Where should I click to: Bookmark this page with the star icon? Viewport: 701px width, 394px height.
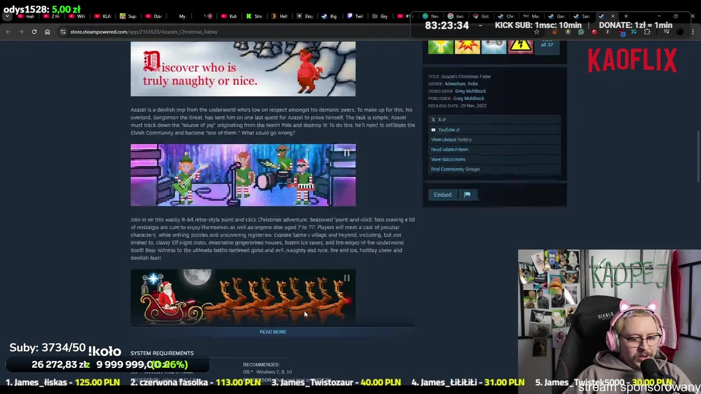[x=537, y=32]
